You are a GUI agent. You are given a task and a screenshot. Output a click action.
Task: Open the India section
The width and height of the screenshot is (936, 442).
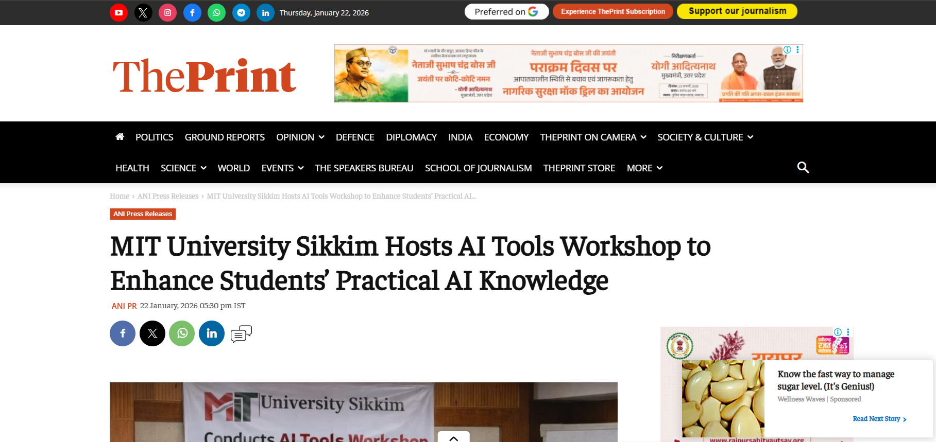click(x=460, y=137)
